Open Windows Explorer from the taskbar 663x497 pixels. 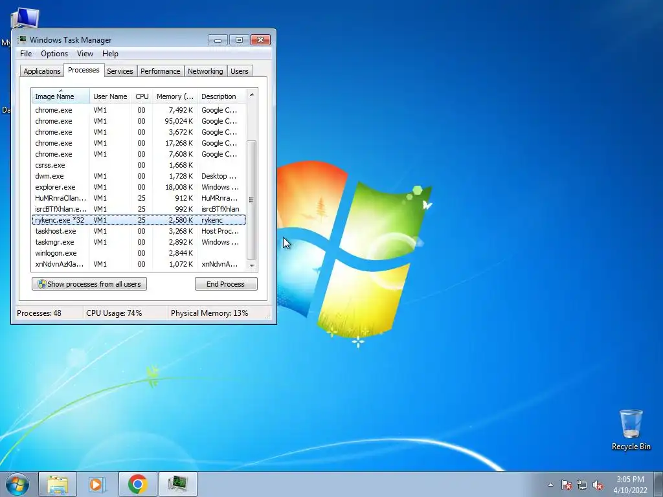[x=58, y=484]
